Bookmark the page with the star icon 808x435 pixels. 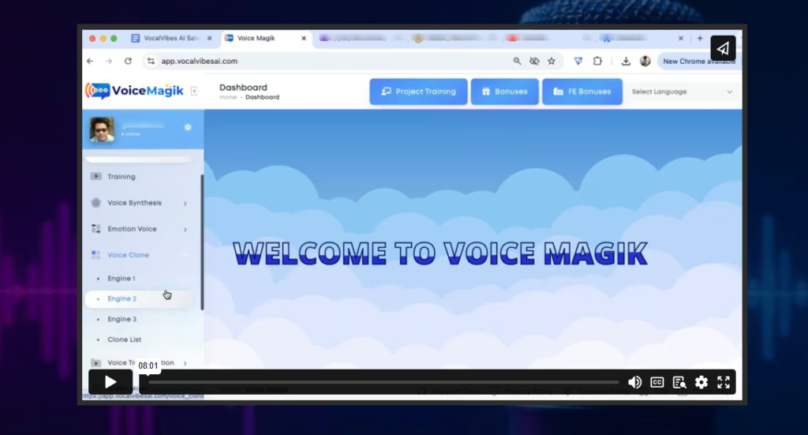coord(552,61)
